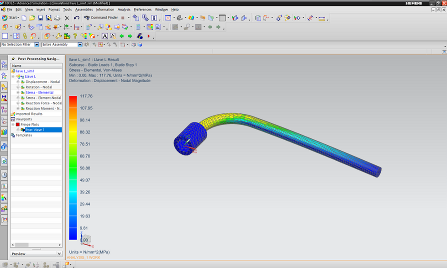Click the Command Finder button
This screenshot has height=268, width=447.
point(101,18)
